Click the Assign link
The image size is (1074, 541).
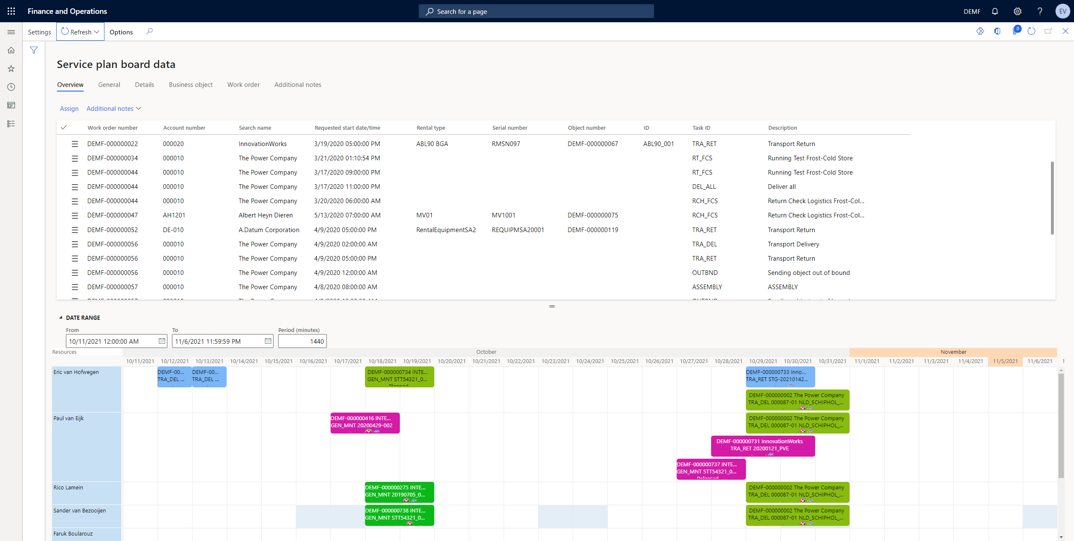coord(69,108)
